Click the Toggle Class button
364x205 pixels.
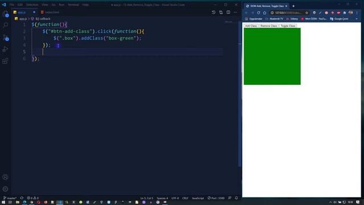pos(288,26)
